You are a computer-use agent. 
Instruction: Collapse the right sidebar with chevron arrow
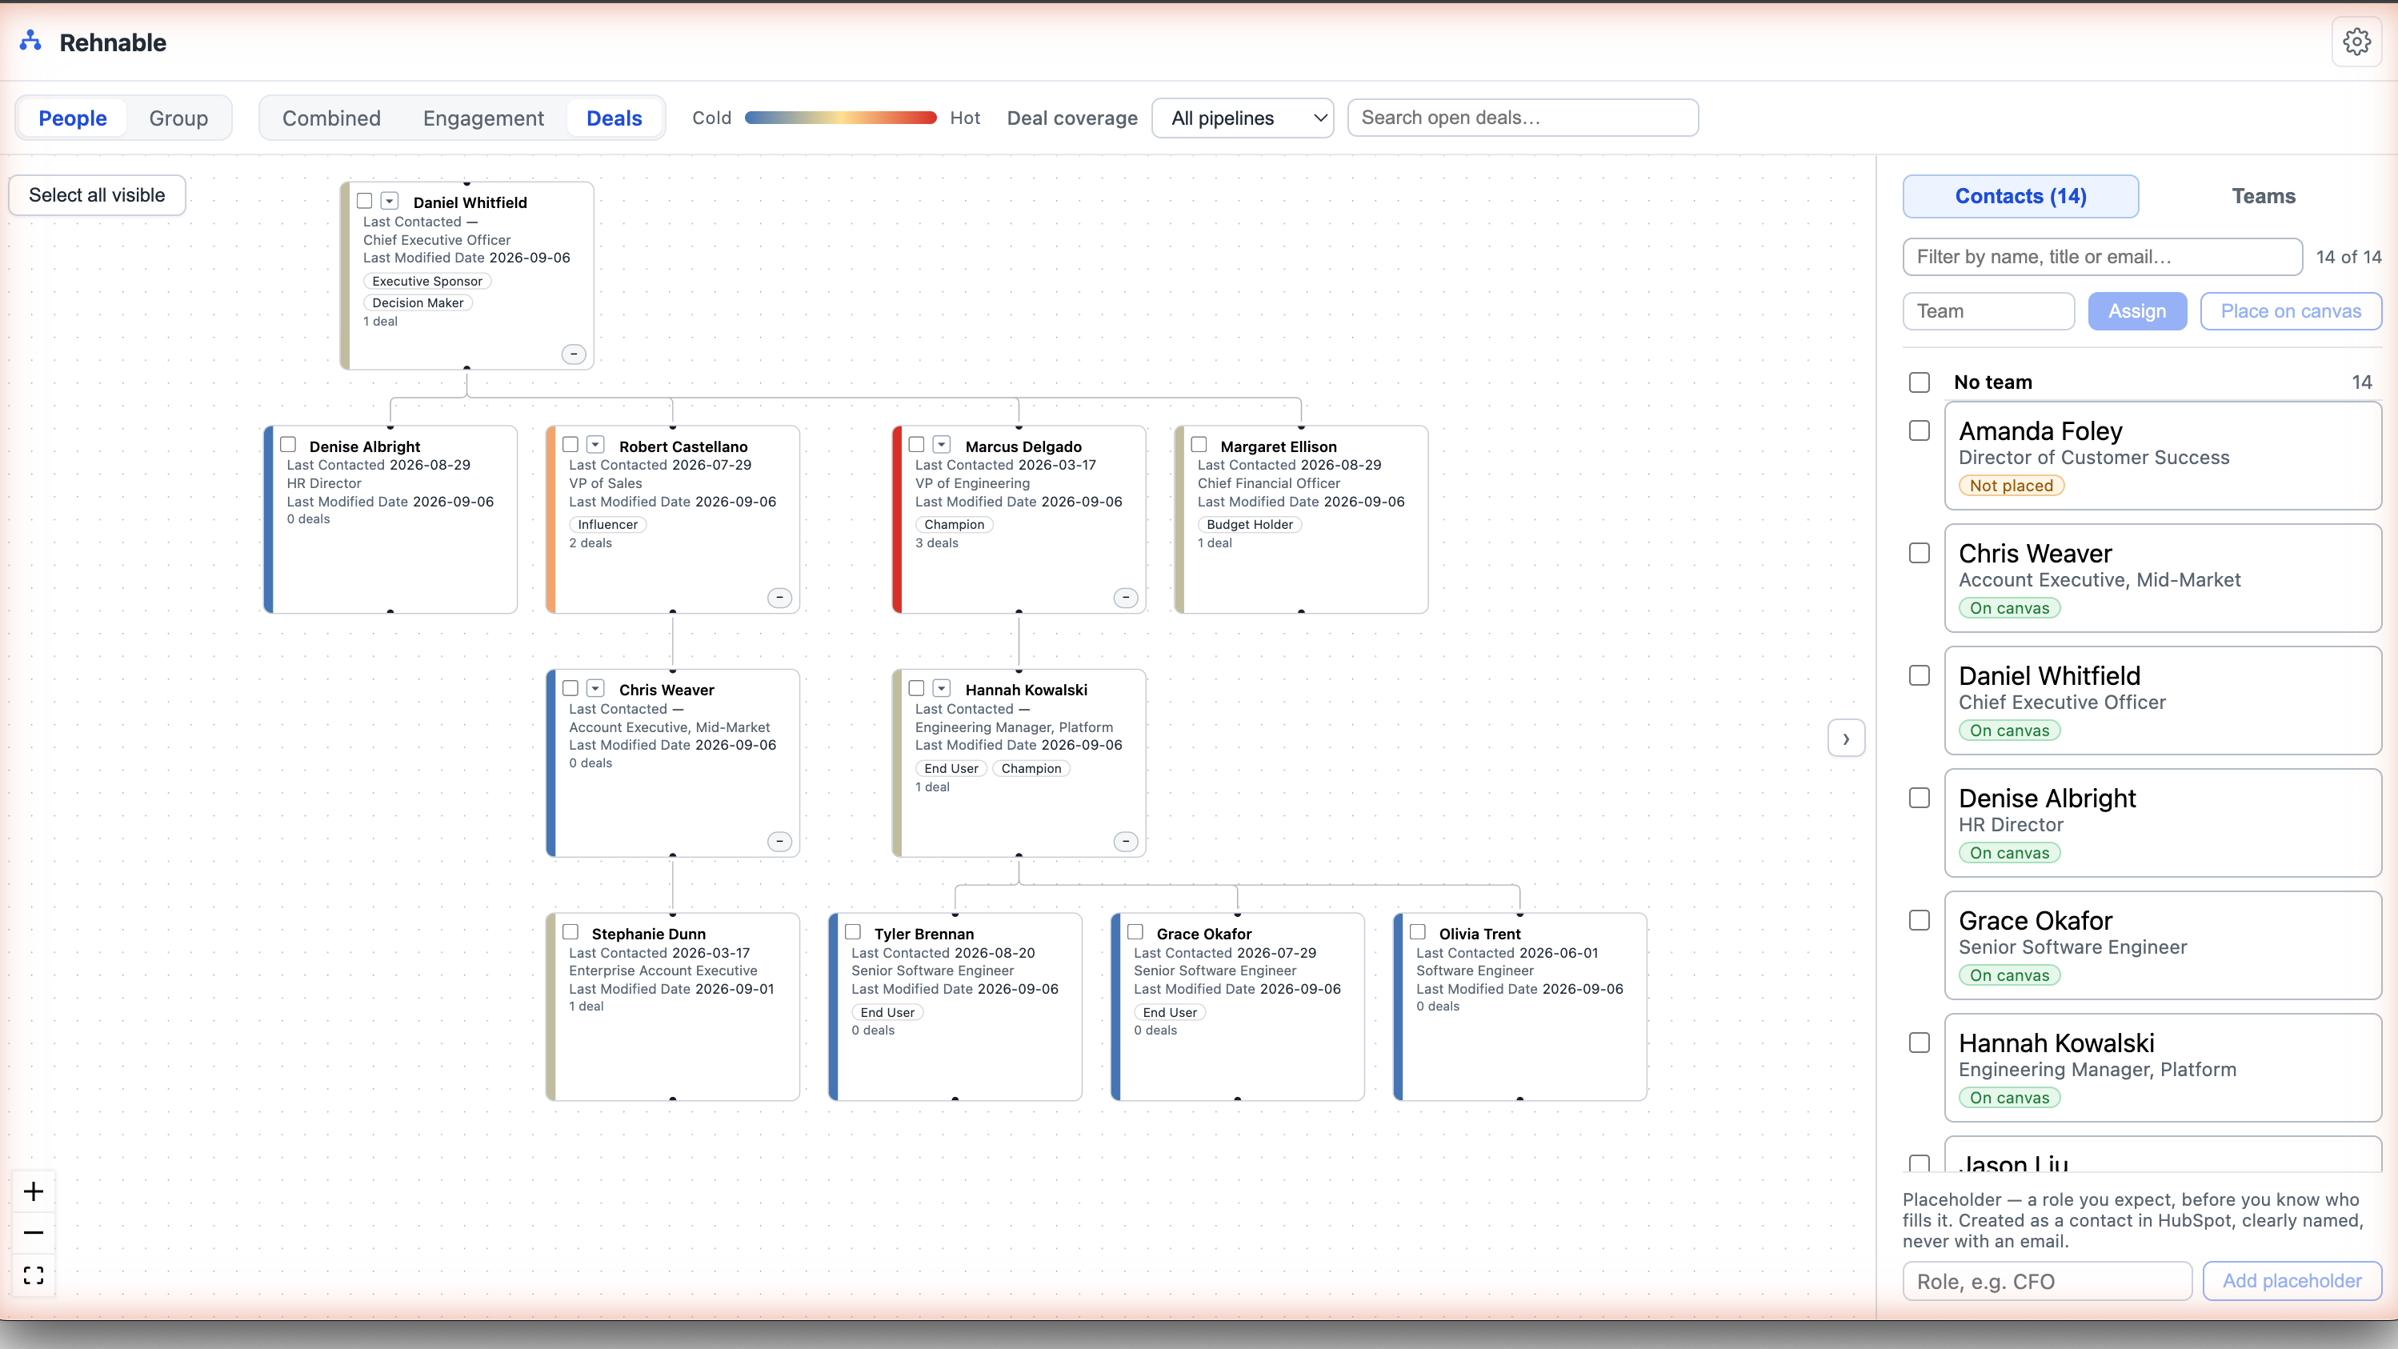click(x=1846, y=739)
